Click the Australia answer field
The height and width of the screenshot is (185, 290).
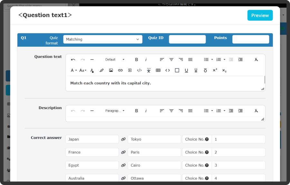92,178
